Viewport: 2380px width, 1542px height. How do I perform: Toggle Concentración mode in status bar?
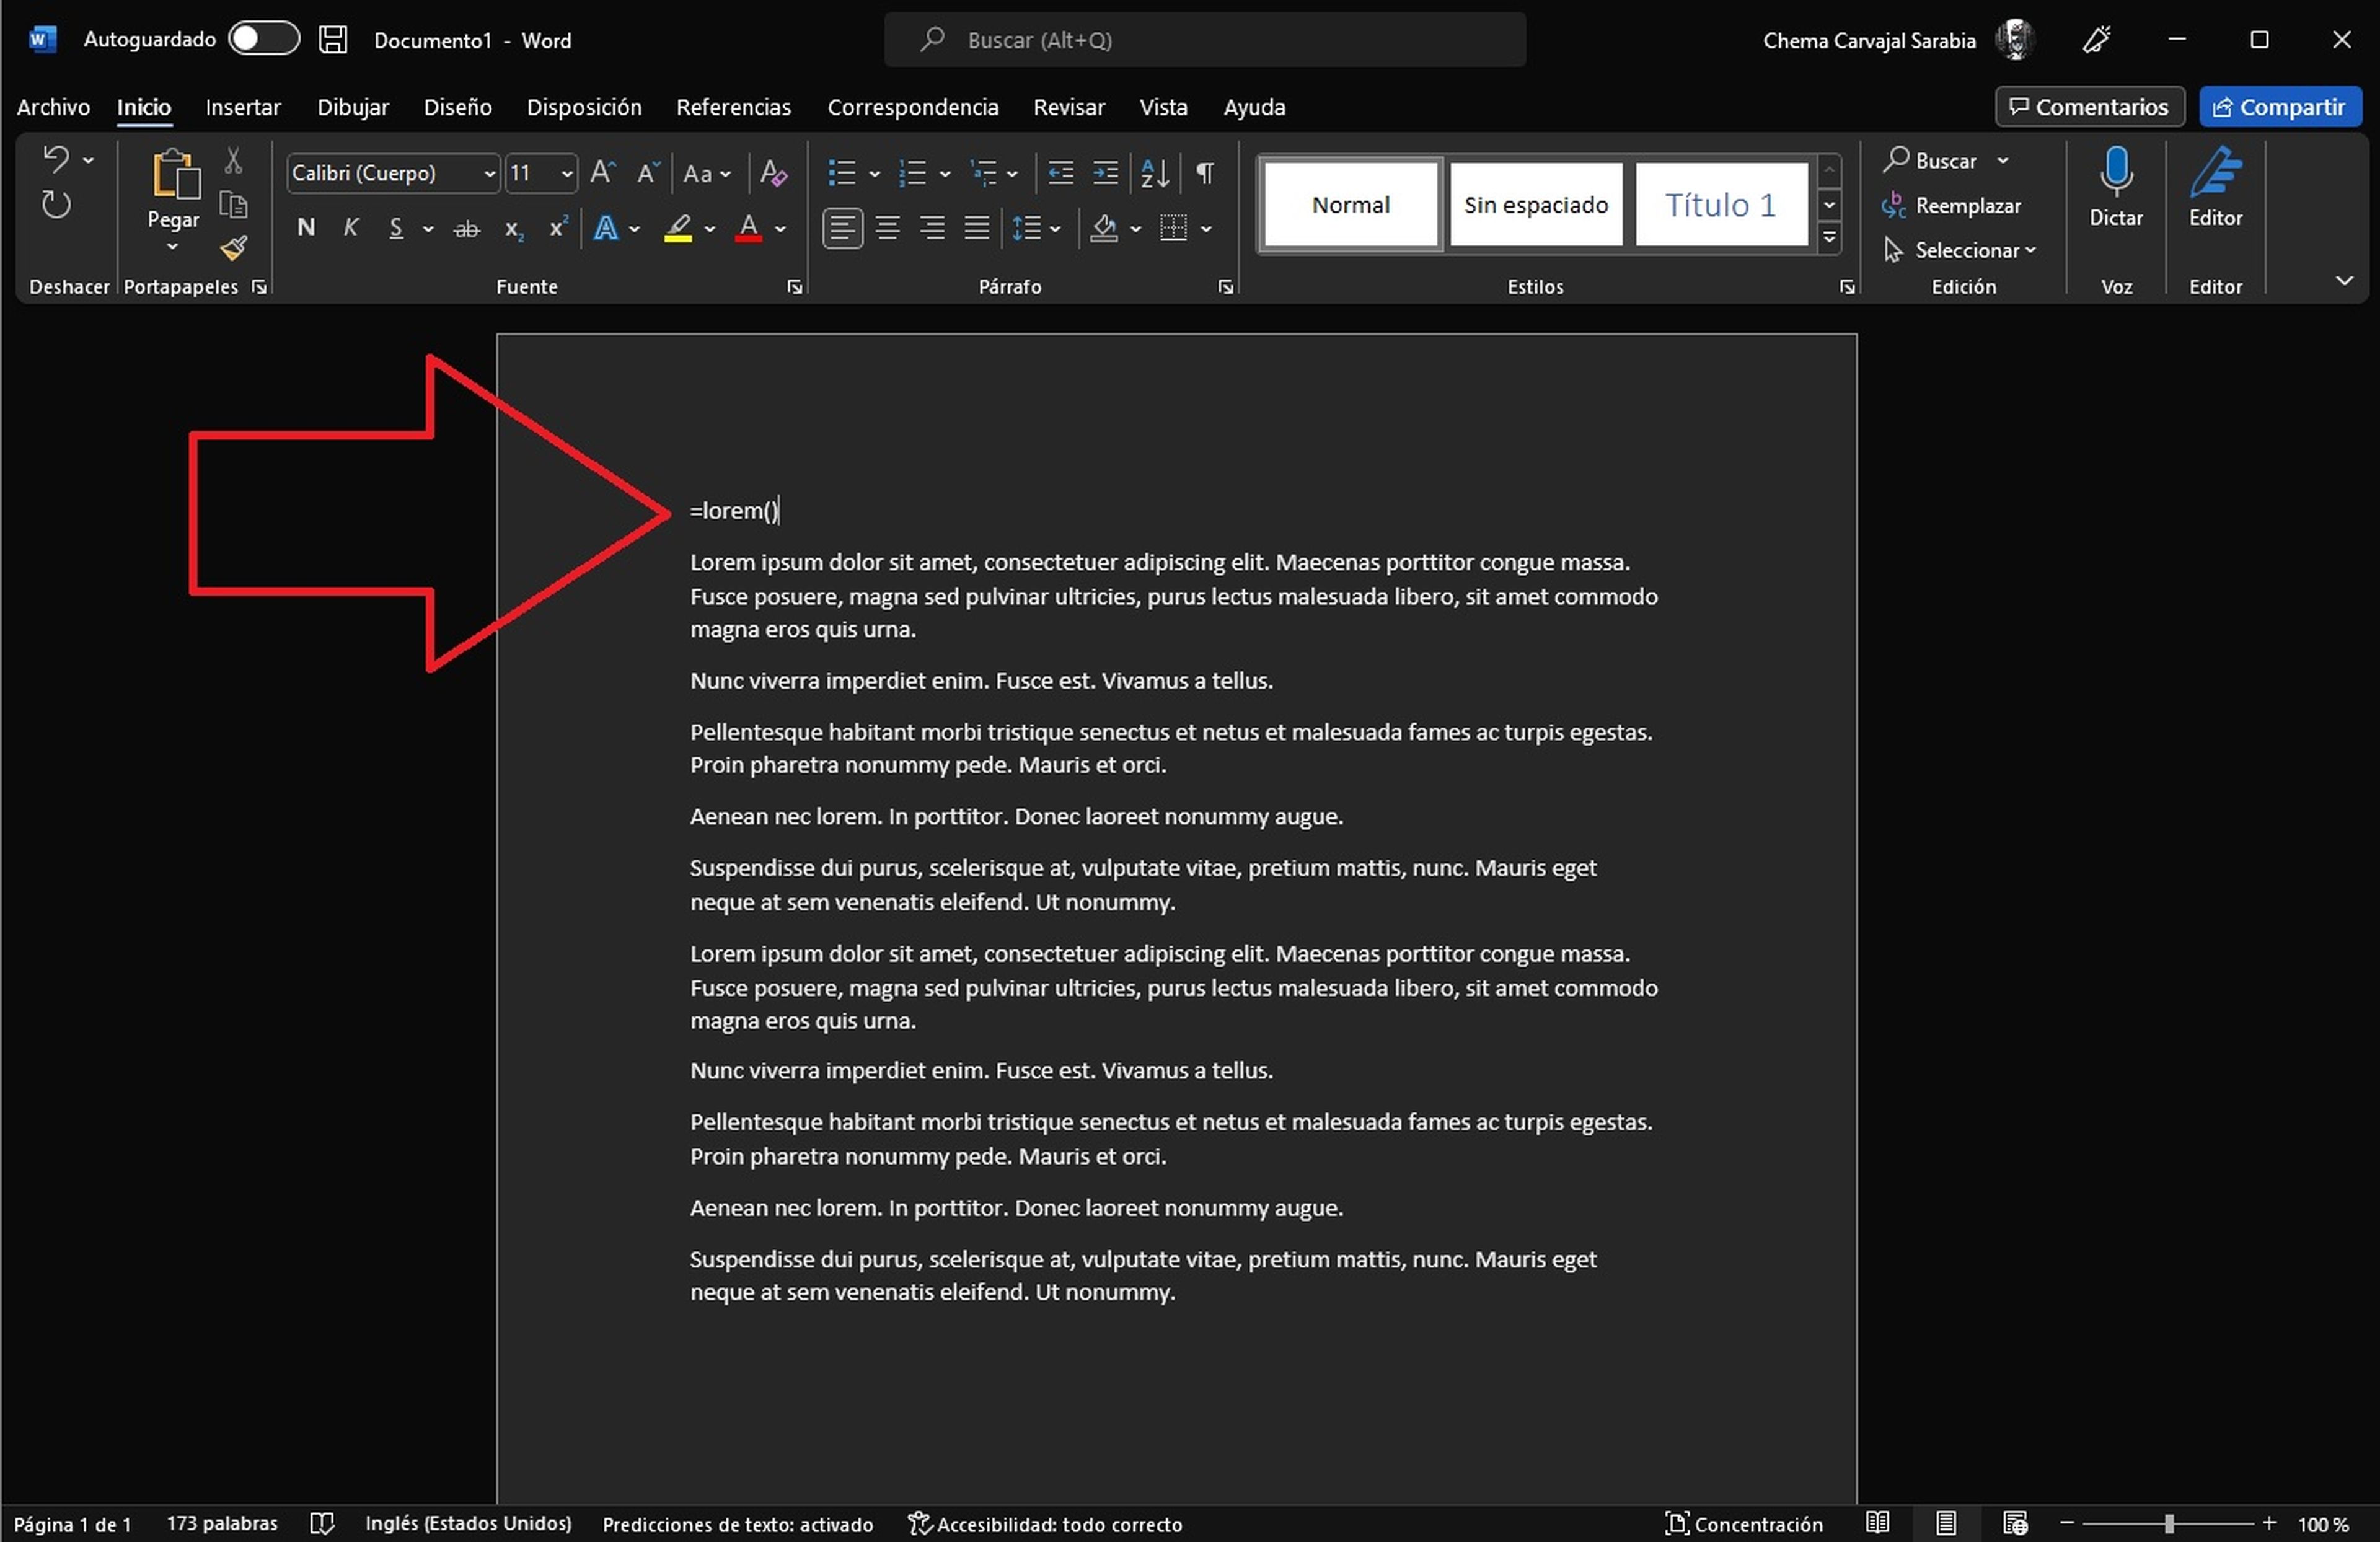click(1745, 1523)
